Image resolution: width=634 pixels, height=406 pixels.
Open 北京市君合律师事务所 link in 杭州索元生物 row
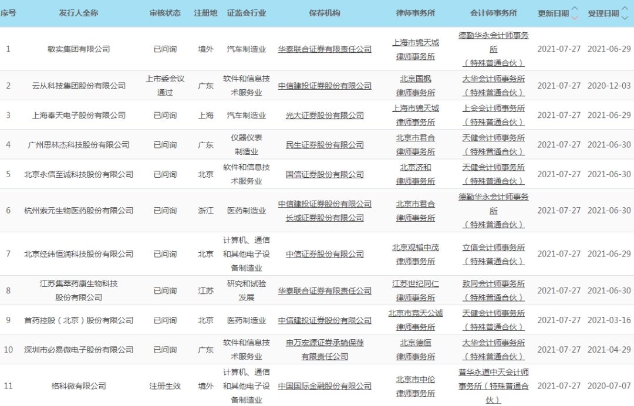click(x=415, y=211)
